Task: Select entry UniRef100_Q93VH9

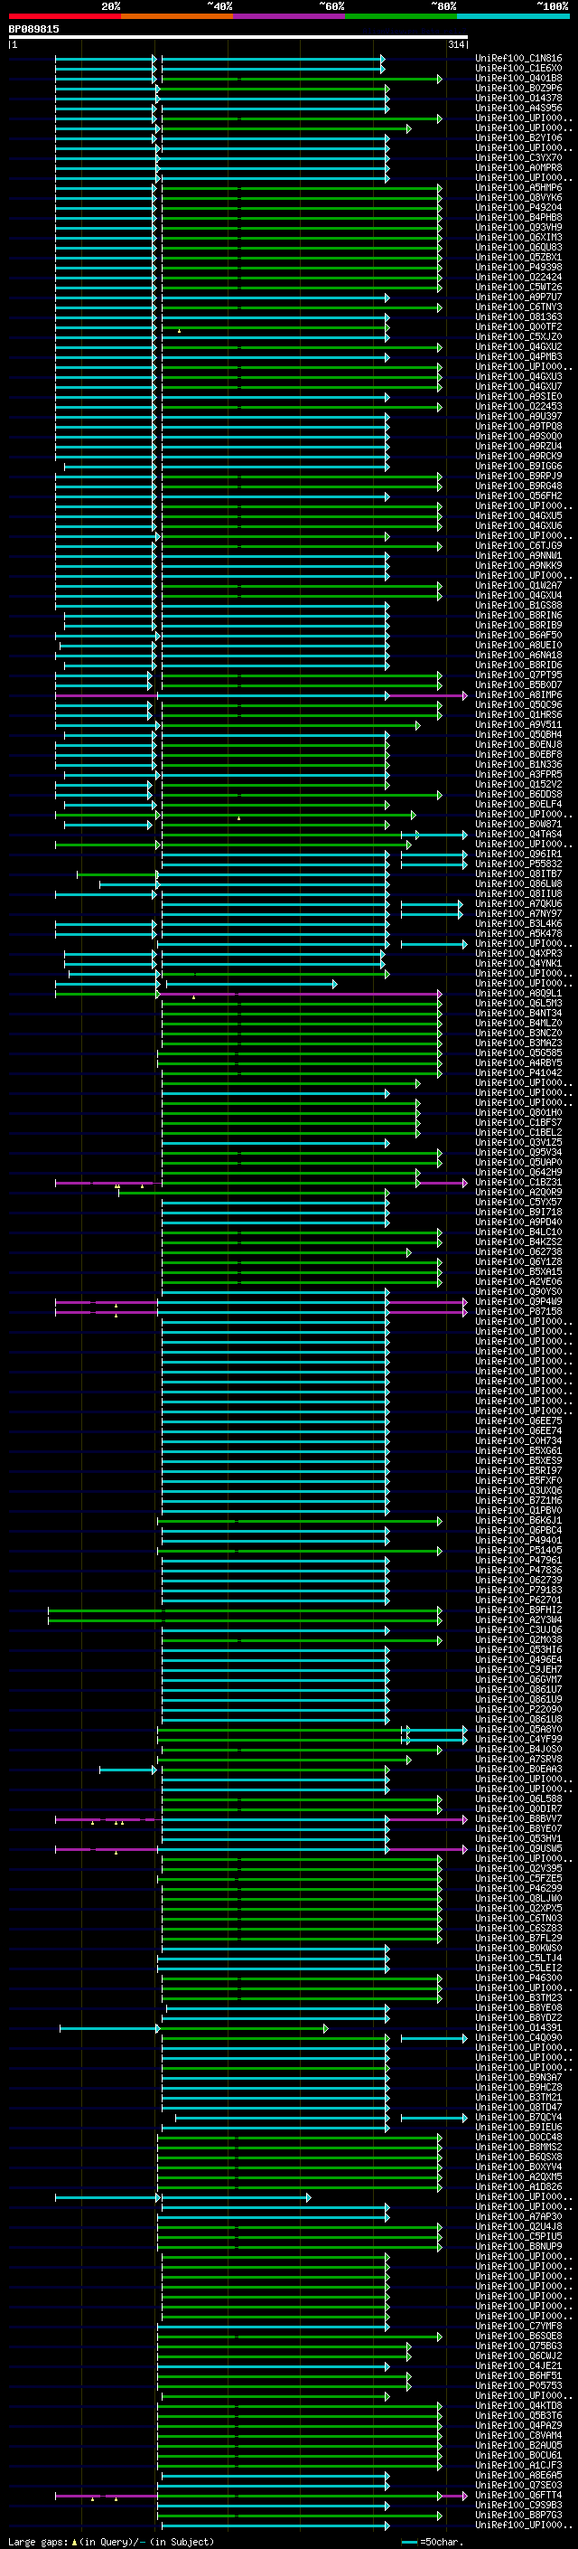Action: click(517, 228)
